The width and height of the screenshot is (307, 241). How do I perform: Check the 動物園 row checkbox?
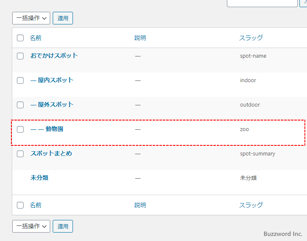[20, 129]
